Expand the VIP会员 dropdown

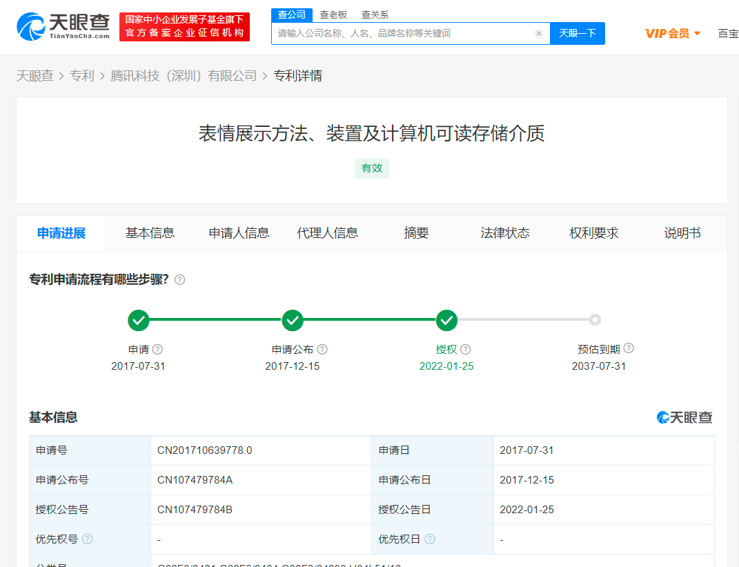(x=672, y=34)
